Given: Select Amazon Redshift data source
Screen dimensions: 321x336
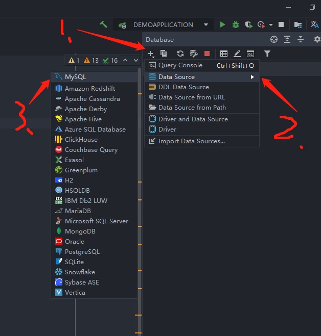Looking at the screenshot, I should (95, 89).
